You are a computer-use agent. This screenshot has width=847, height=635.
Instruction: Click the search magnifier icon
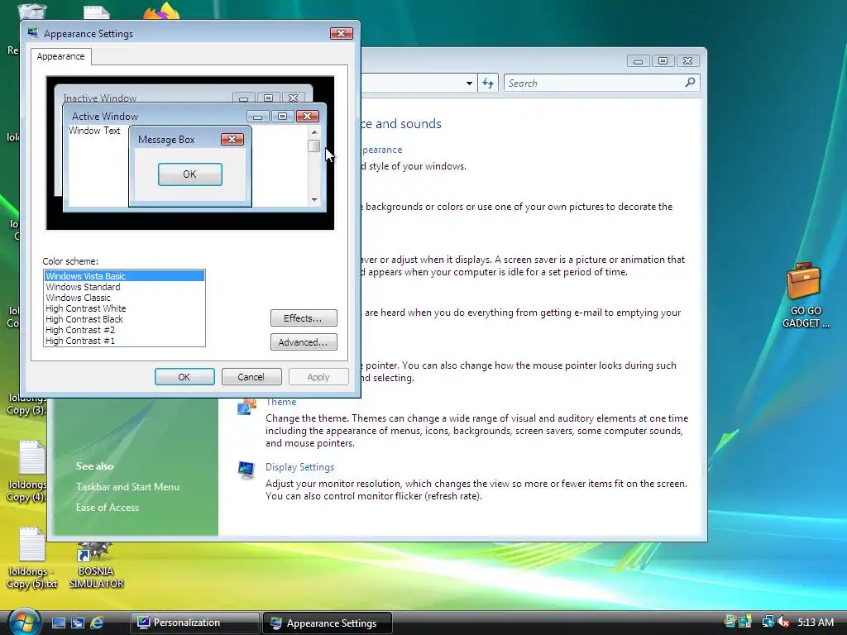click(x=690, y=83)
